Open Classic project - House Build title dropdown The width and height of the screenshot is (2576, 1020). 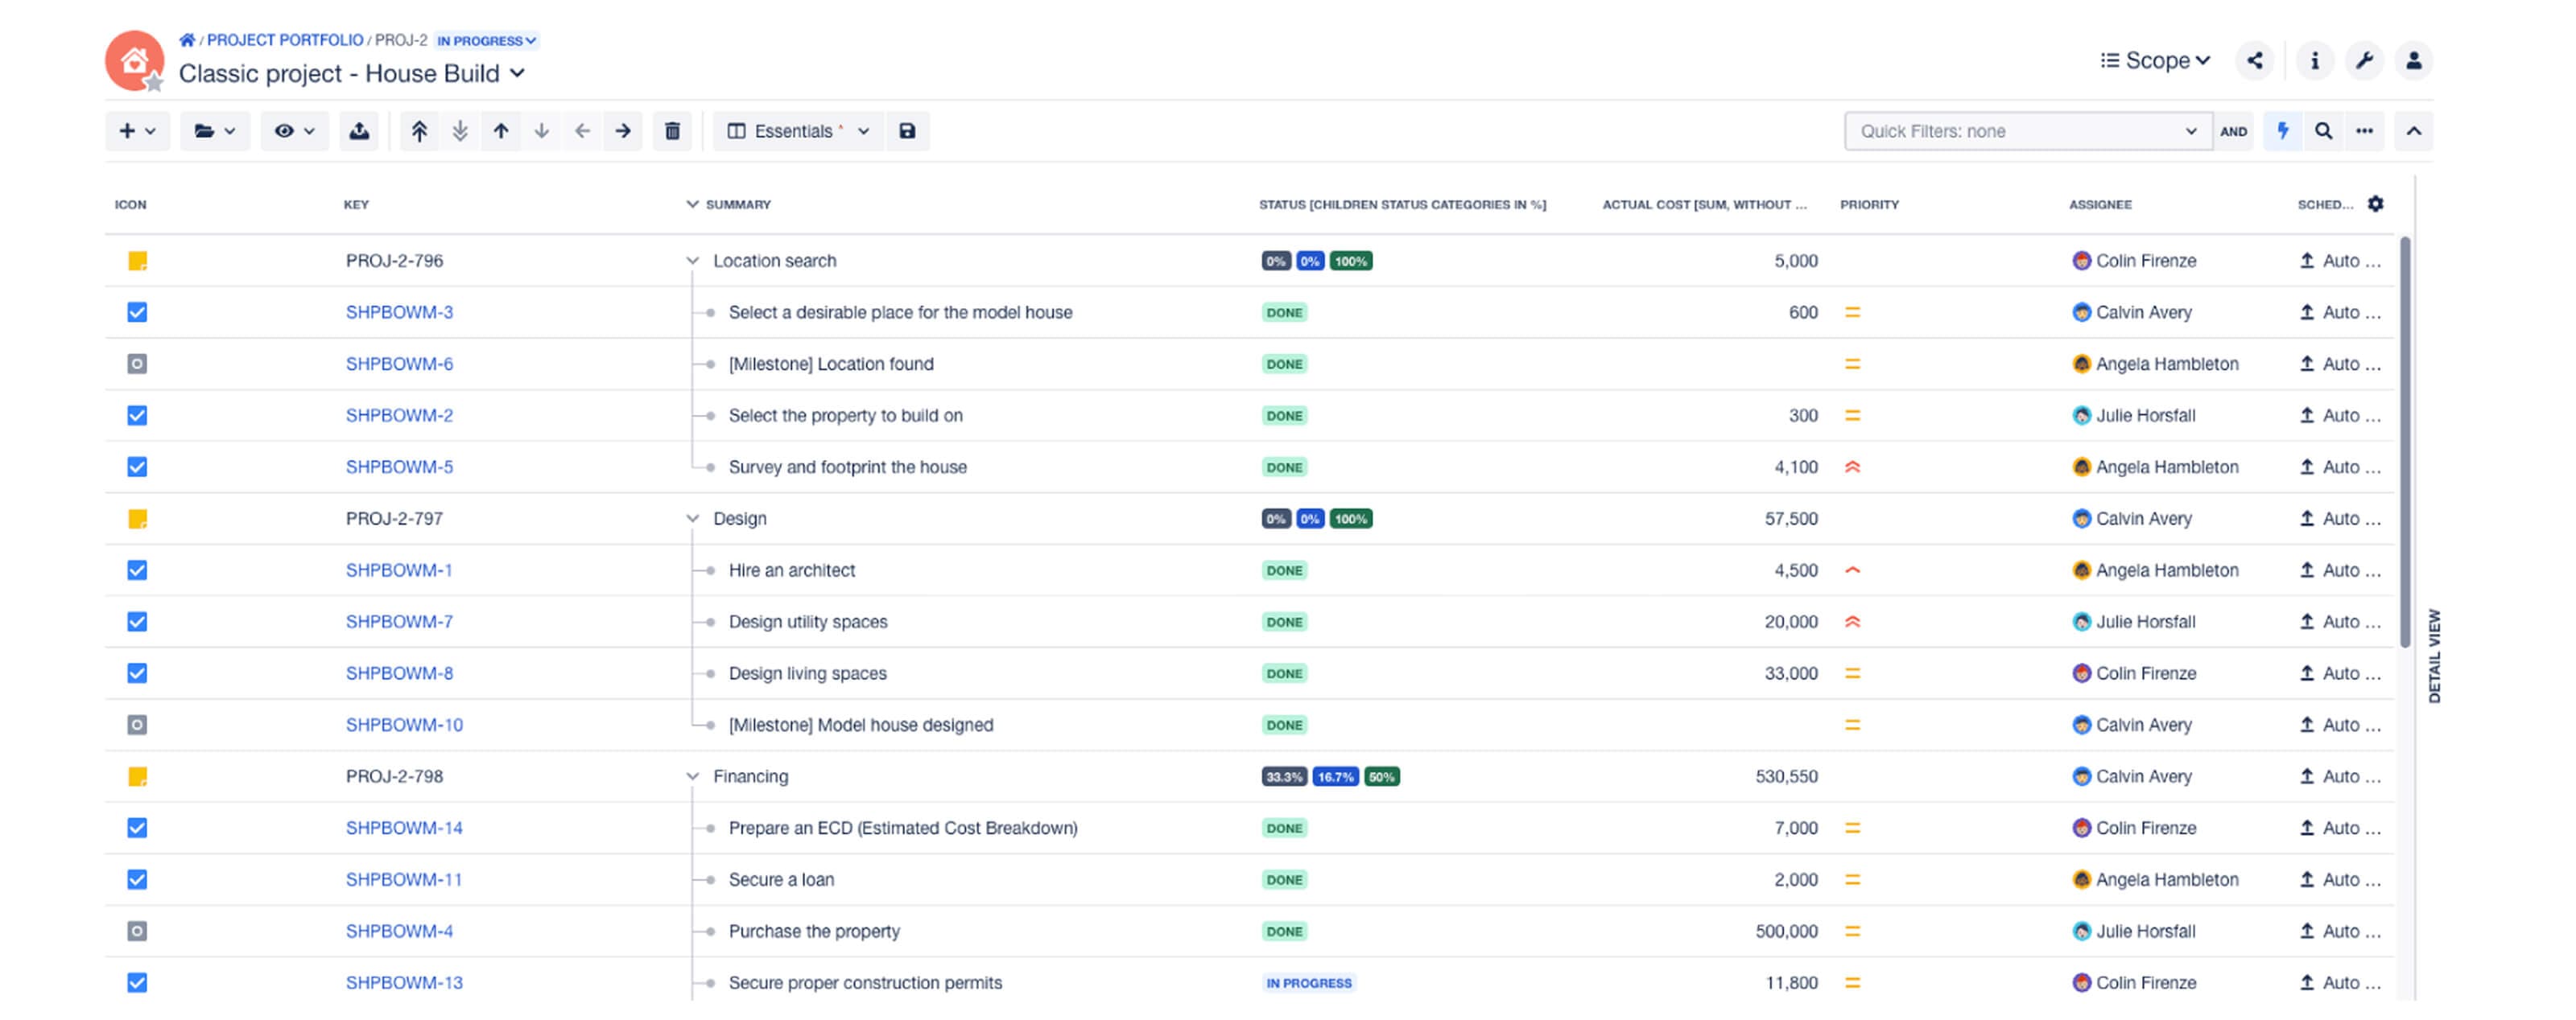352,73
